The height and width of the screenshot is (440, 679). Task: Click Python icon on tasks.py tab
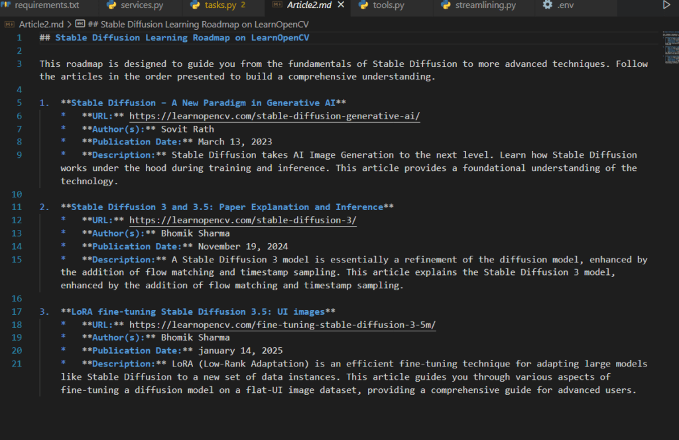(194, 5)
